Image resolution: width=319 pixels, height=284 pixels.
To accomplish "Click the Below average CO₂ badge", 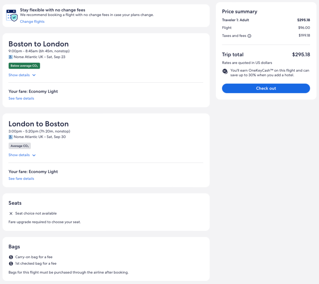I will [x=24, y=66].
